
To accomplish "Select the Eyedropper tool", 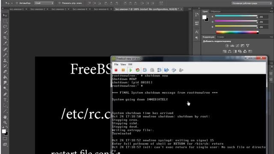I will (x=5, y=43).
